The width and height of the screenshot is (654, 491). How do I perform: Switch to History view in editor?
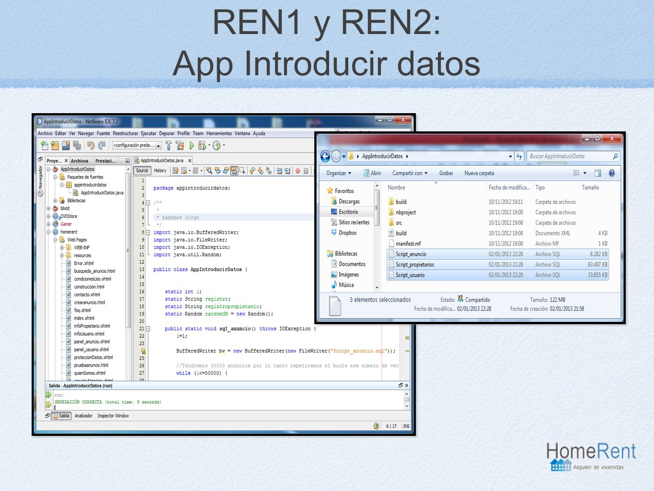(x=160, y=171)
